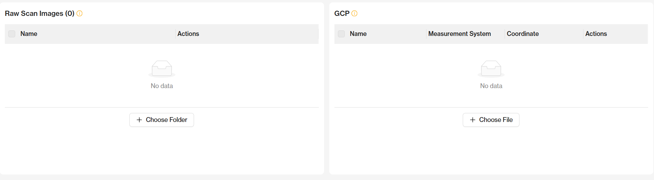Click the empty inbox icon in GCP table
Viewport: 654px width, 180px height.
tap(491, 68)
